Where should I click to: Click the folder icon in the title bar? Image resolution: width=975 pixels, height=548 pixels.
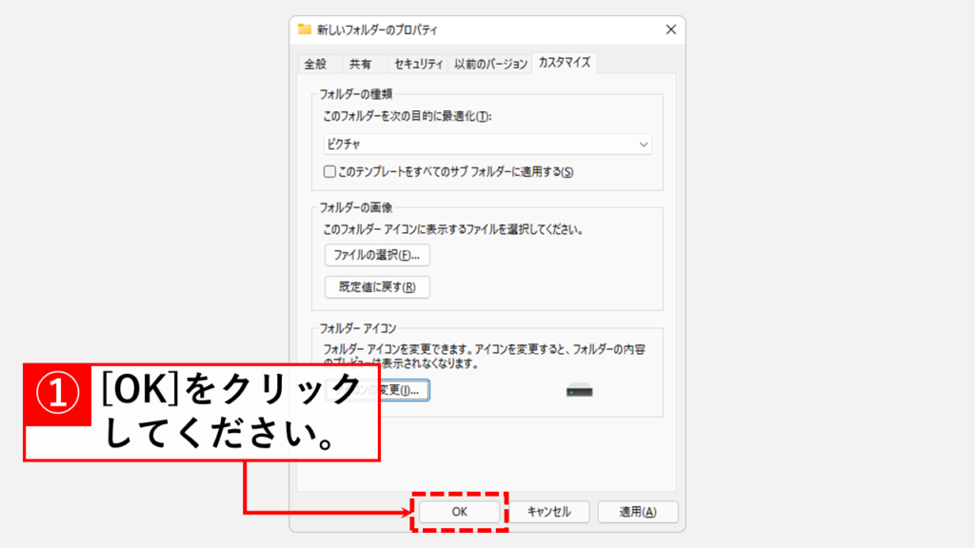pyautogui.click(x=305, y=29)
